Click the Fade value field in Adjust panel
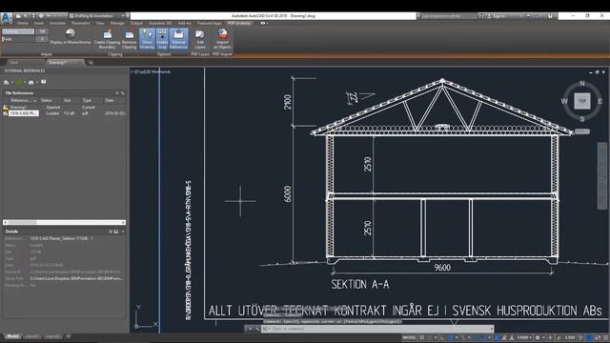Image resolution: width=610 pixels, height=343 pixels. pyautogui.click(x=42, y=39)
